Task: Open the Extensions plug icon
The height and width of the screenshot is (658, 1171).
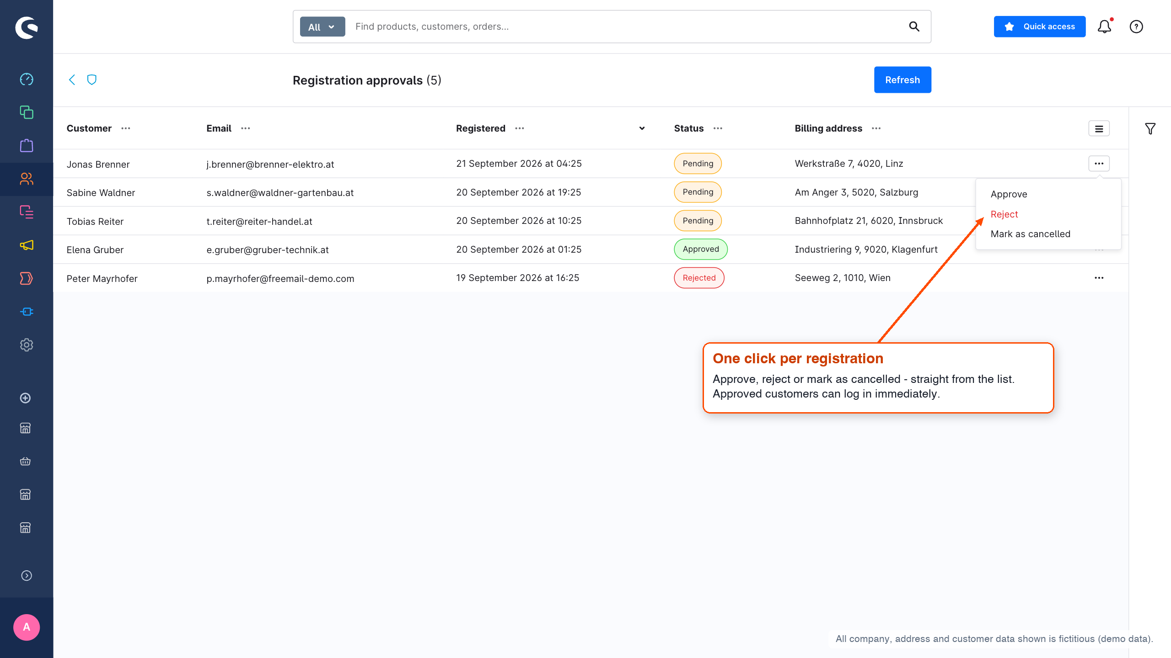Action: click(27, 312)
